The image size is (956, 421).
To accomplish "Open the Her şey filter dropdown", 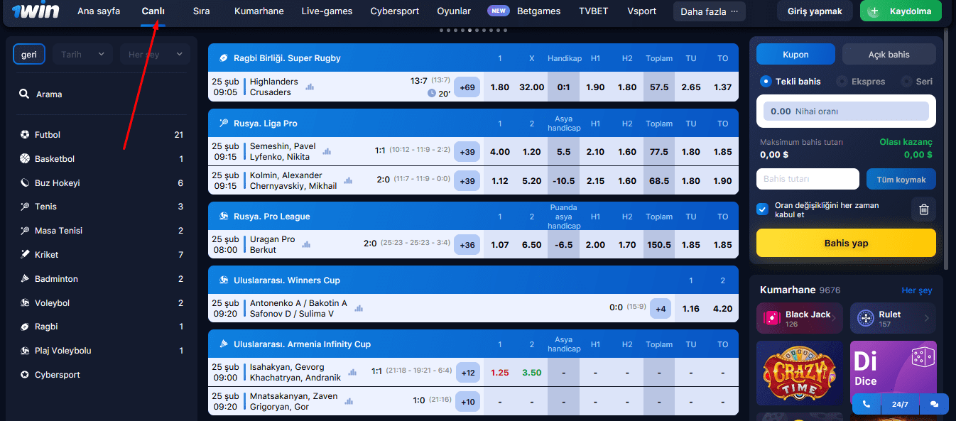I will (x=155, y=54).
